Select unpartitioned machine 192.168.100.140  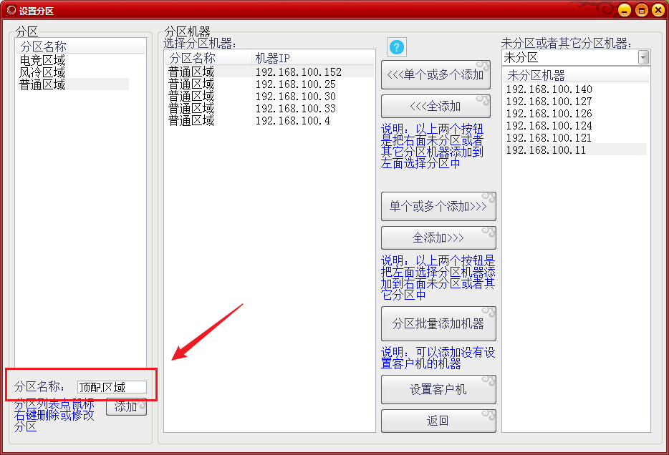(x=549, y=89)
